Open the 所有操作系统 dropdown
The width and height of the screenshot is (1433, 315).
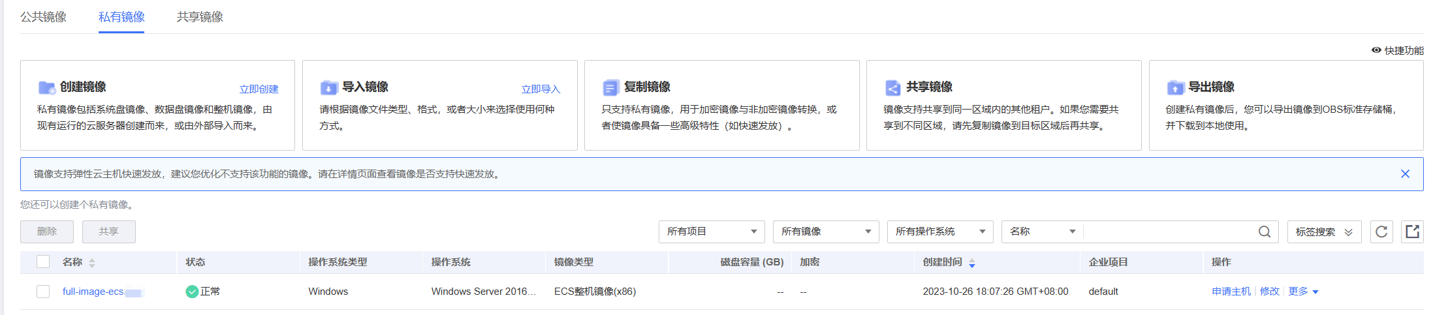pos(940,232)
